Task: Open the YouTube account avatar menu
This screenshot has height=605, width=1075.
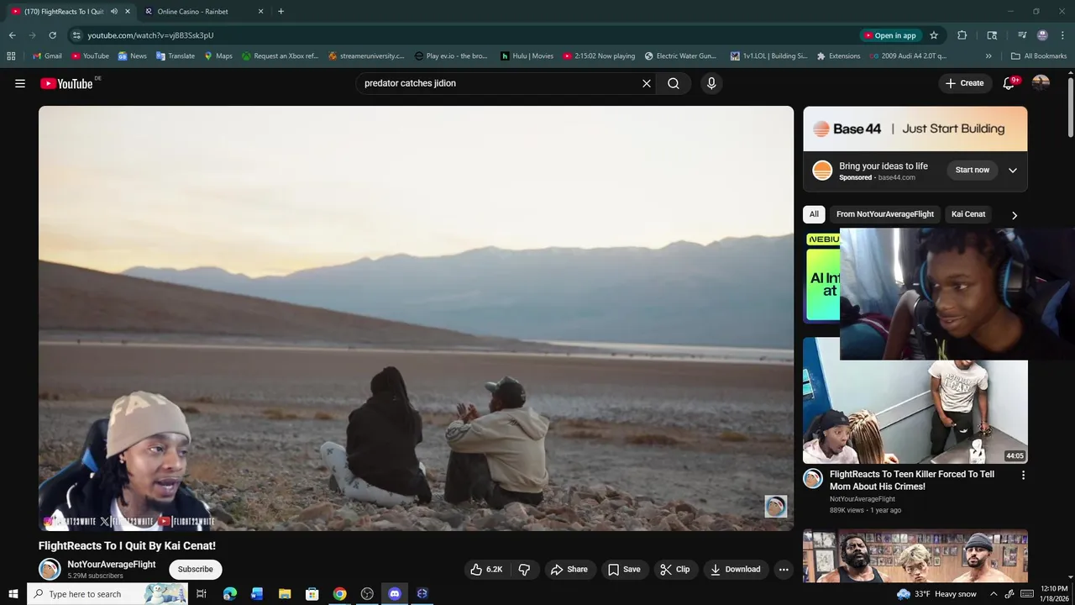Action: coord(1041,83)
